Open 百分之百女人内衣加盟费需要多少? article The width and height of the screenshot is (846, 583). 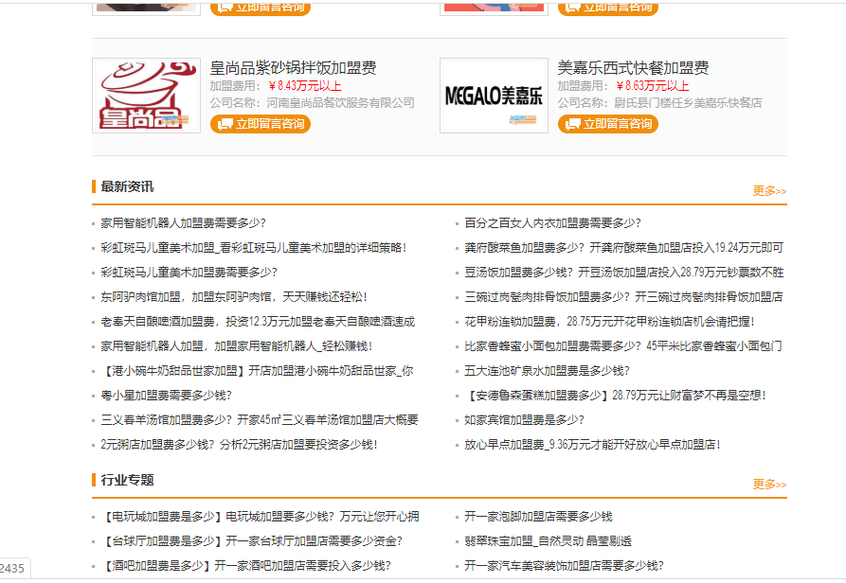[552, 223]
